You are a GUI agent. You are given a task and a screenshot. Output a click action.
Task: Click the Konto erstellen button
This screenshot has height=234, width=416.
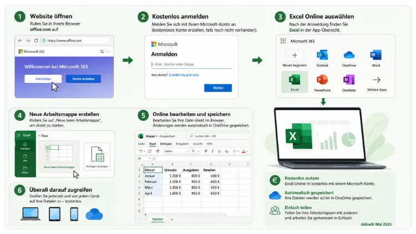tap(83, 79)
